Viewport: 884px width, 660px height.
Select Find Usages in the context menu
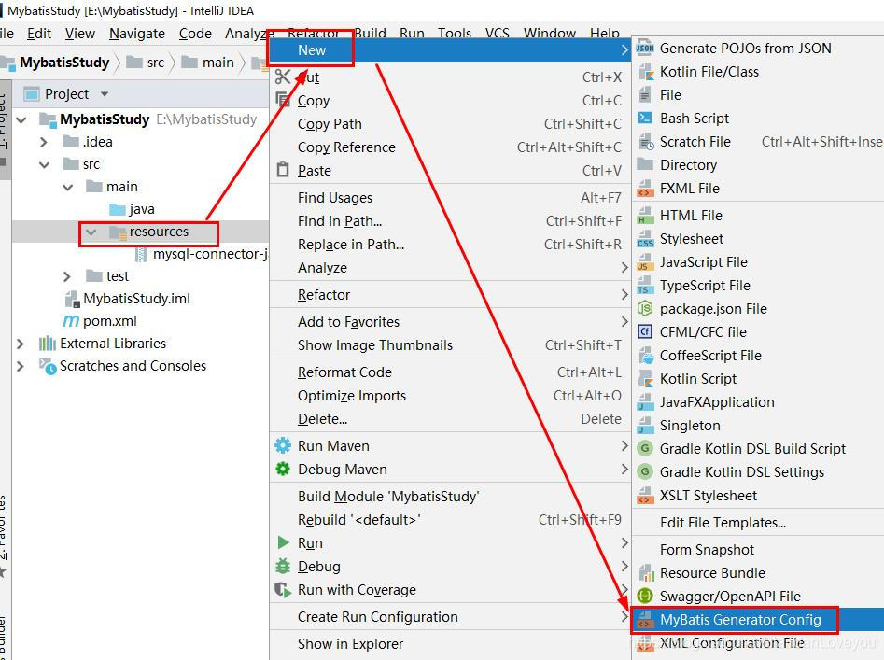coord(449,198)
